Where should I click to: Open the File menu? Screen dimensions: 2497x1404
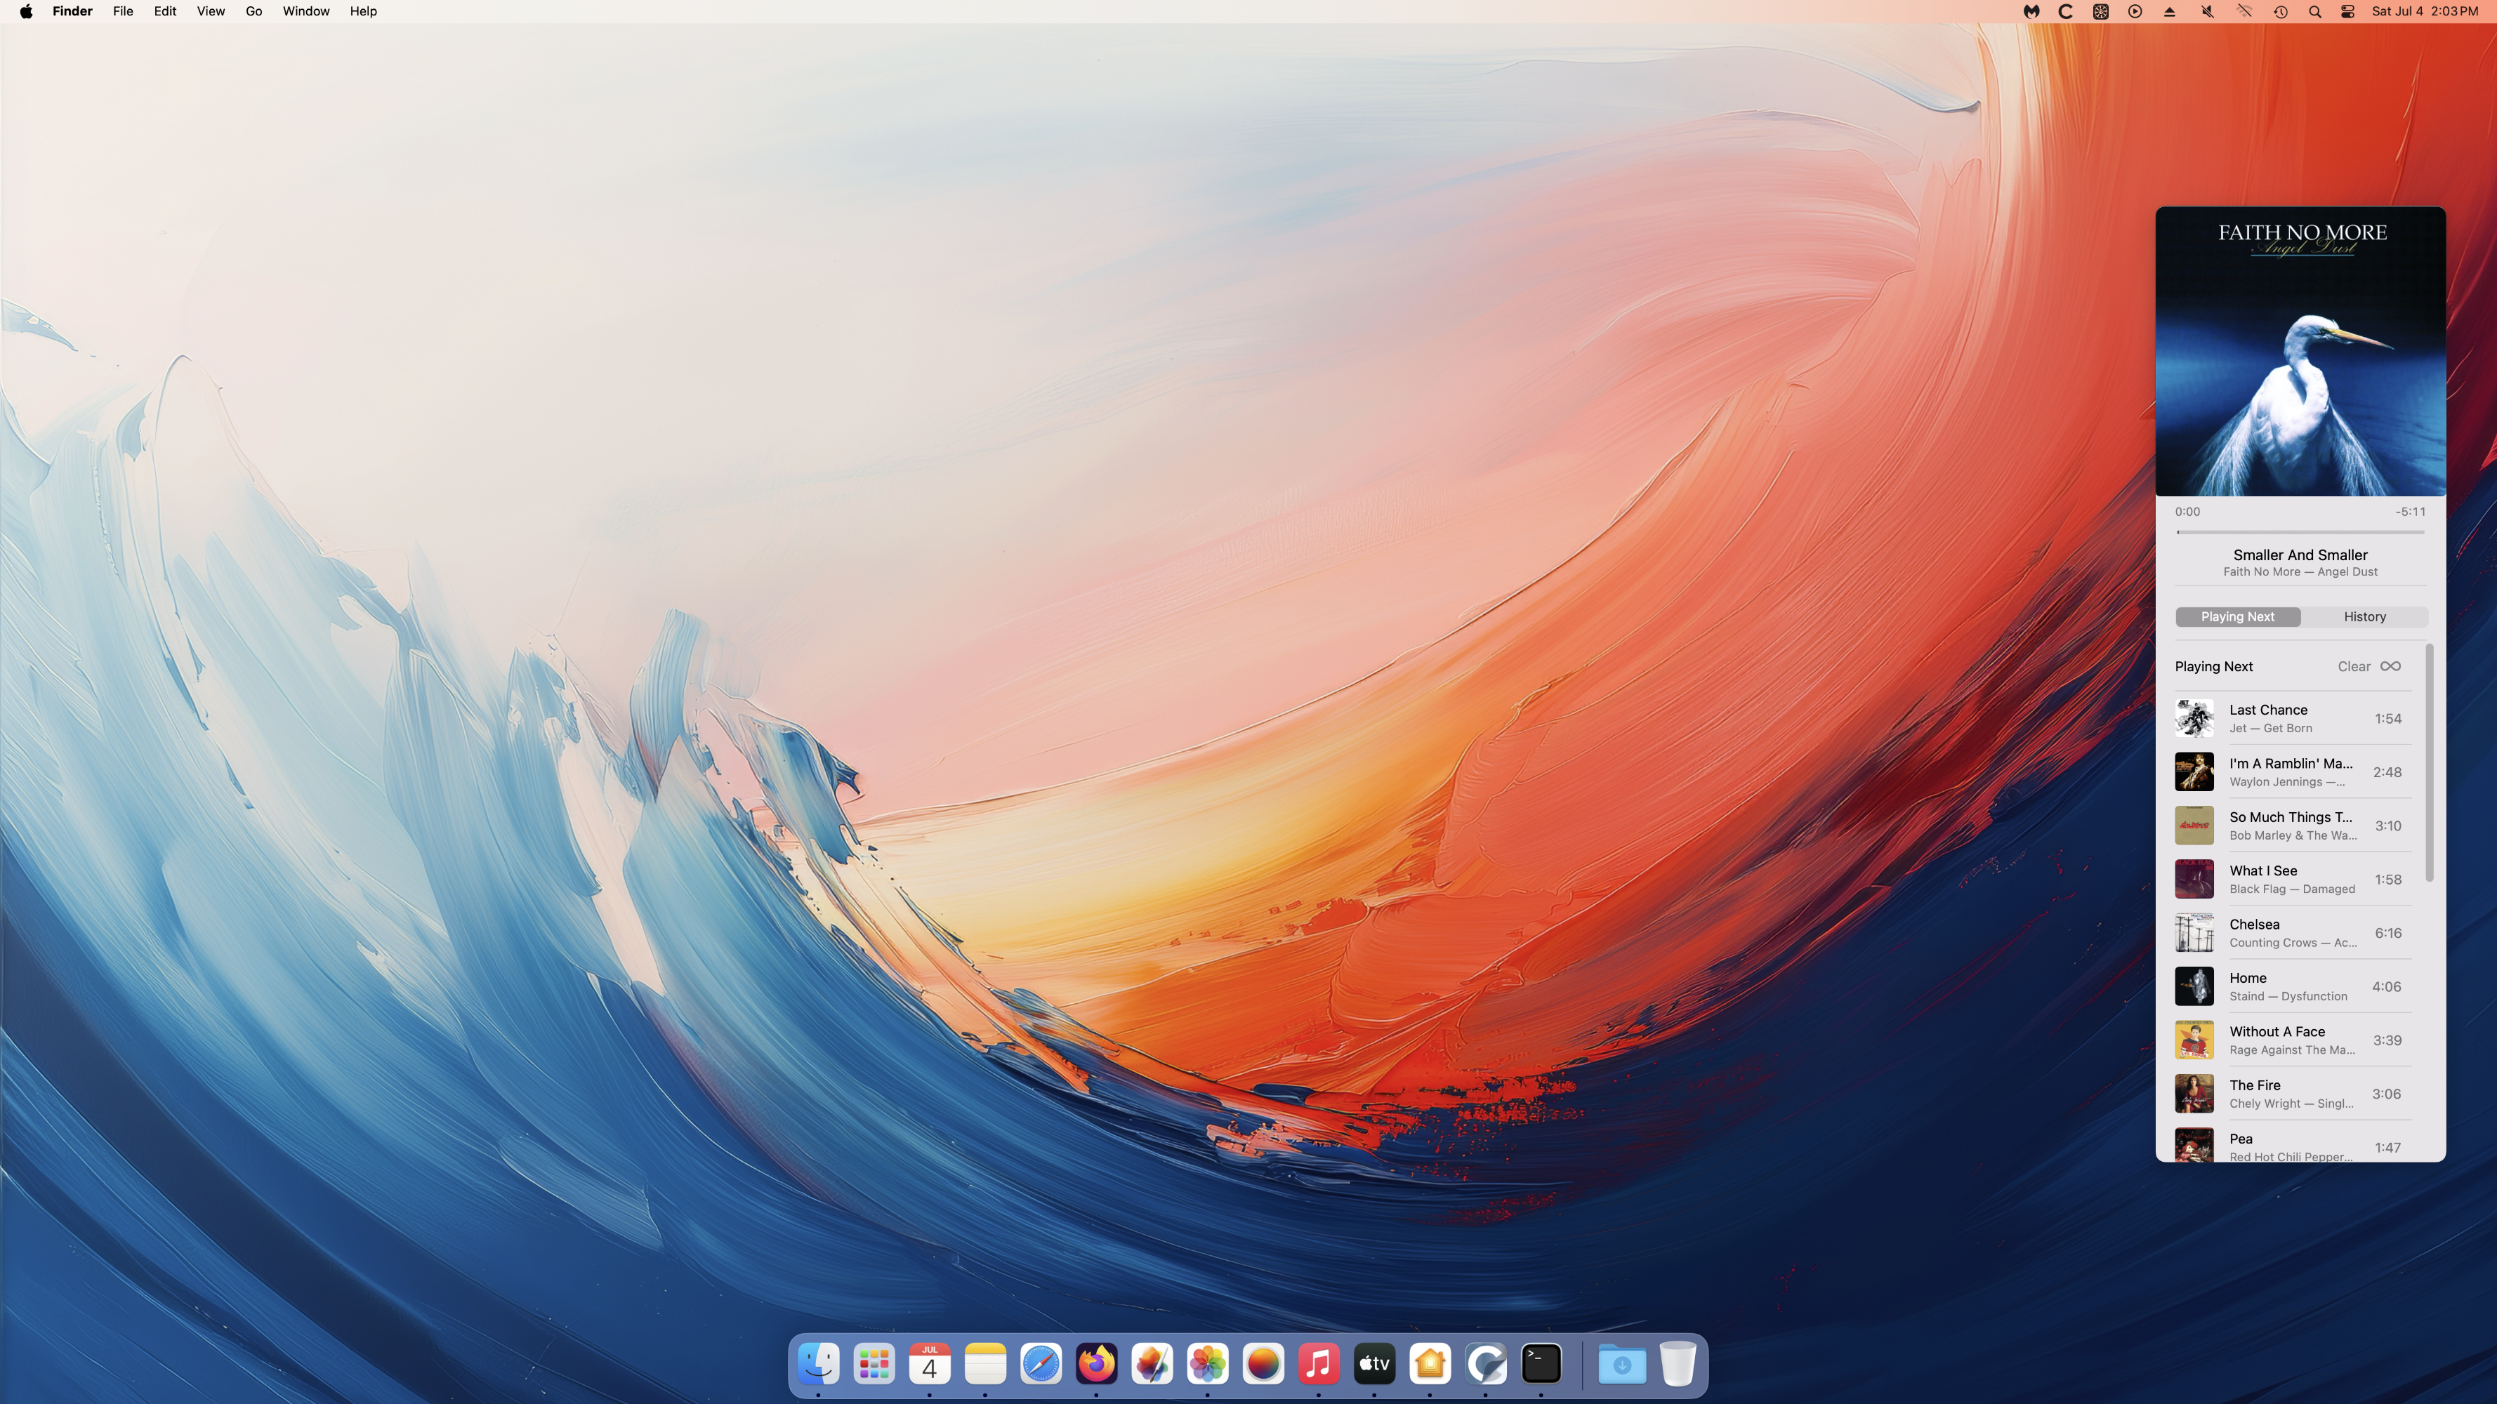123,12
